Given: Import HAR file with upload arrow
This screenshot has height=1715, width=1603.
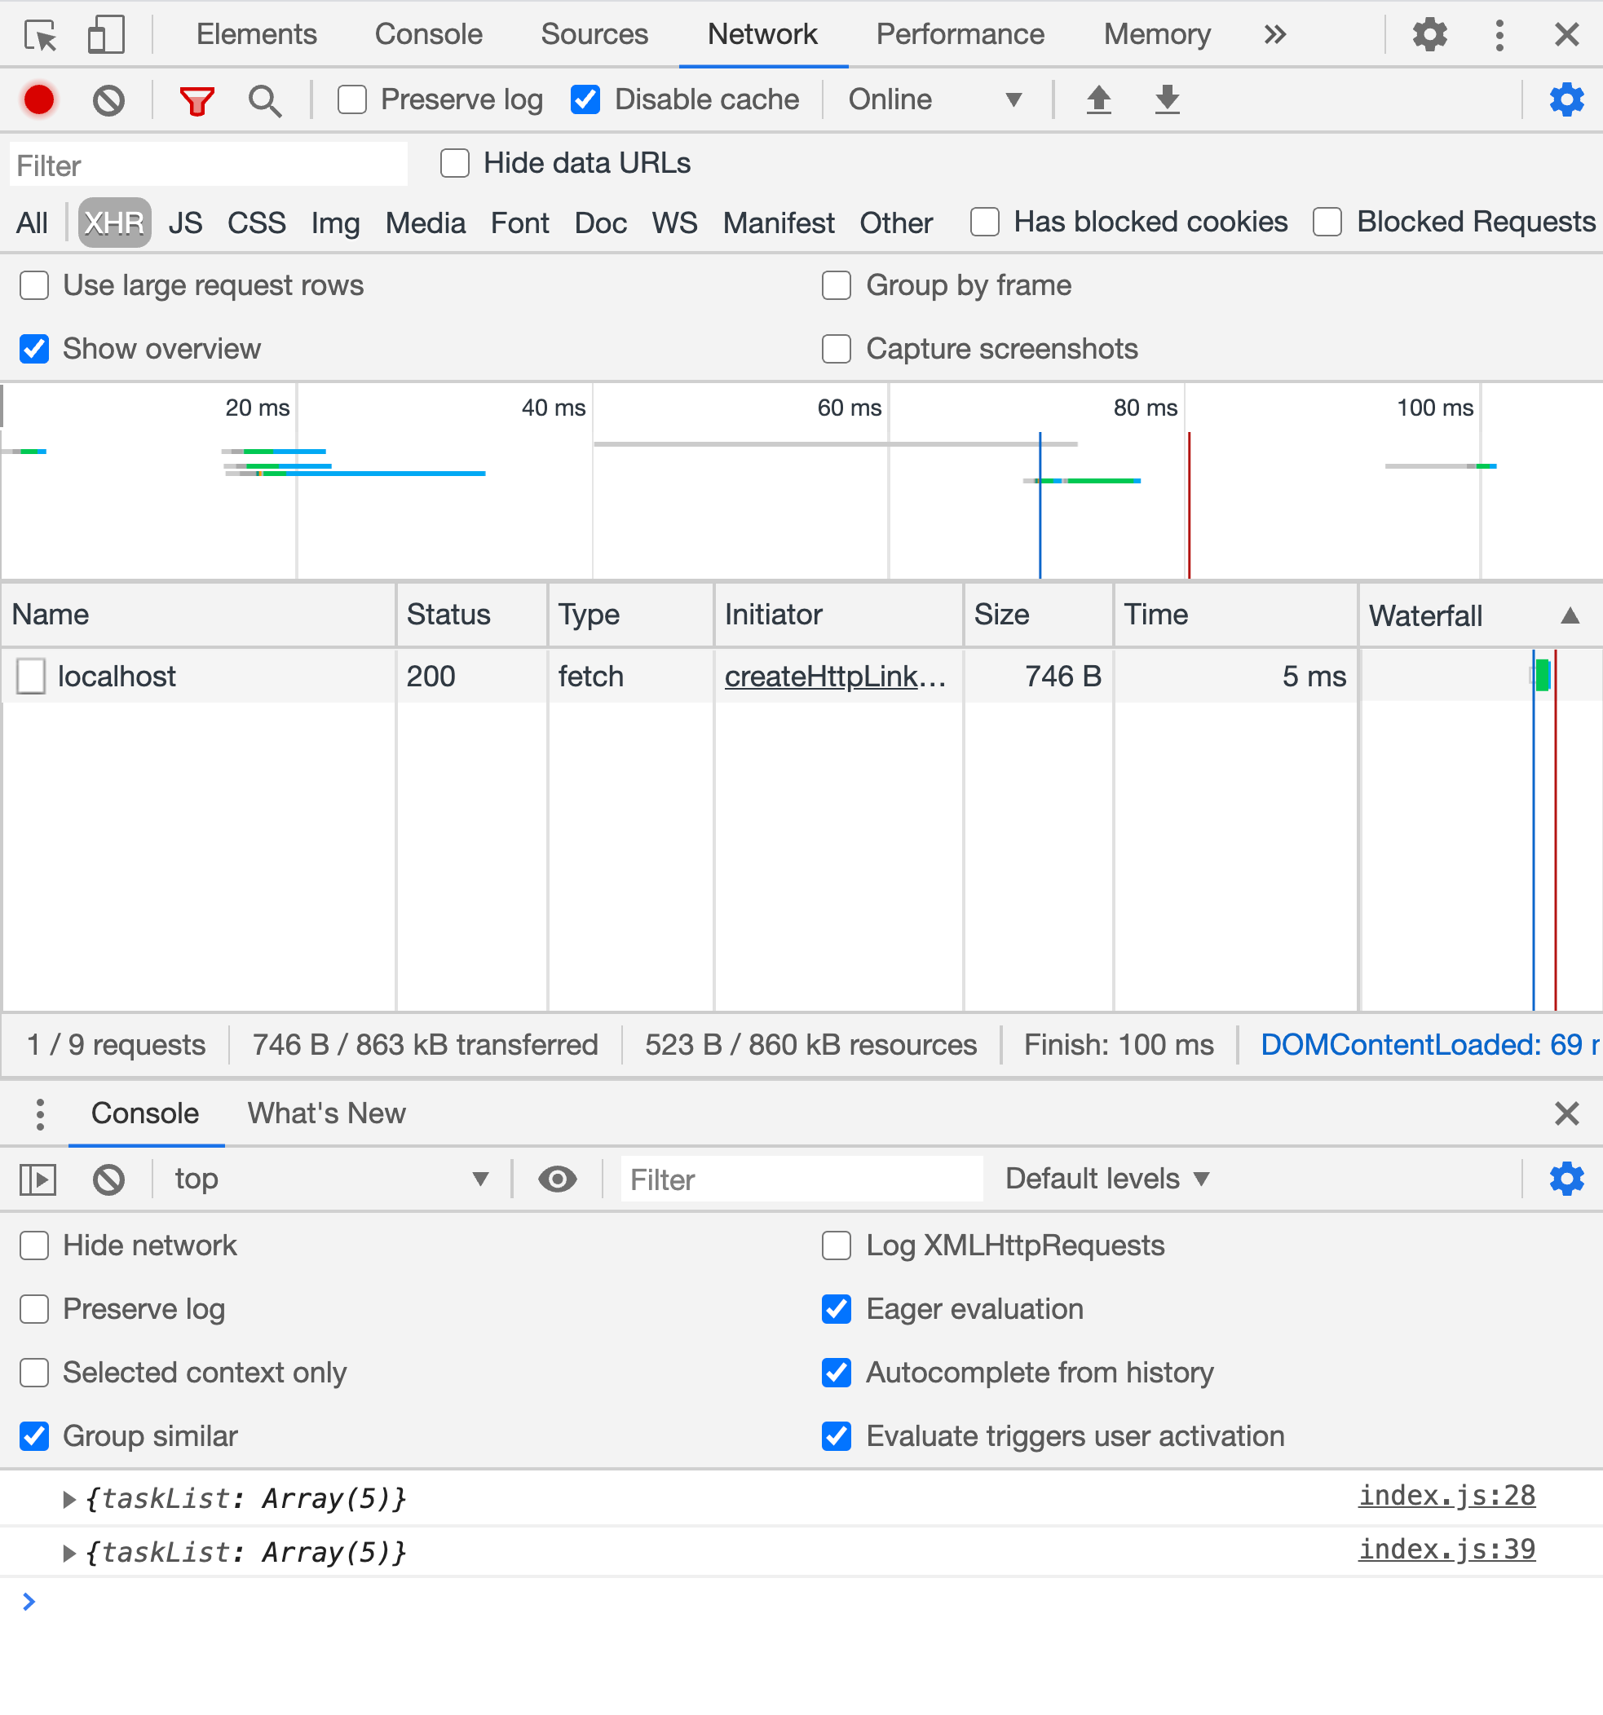Looking at the screenshot, I should [x=1098, y=99].
